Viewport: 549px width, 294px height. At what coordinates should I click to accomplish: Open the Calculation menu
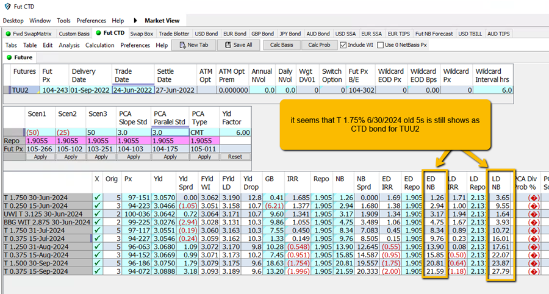100,45
